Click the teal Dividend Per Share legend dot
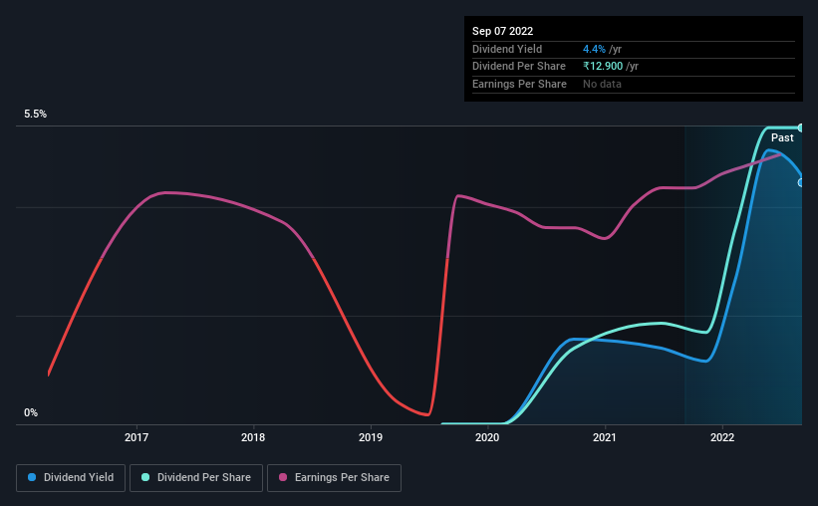This screenshot has height=506, width=818. 145,477
